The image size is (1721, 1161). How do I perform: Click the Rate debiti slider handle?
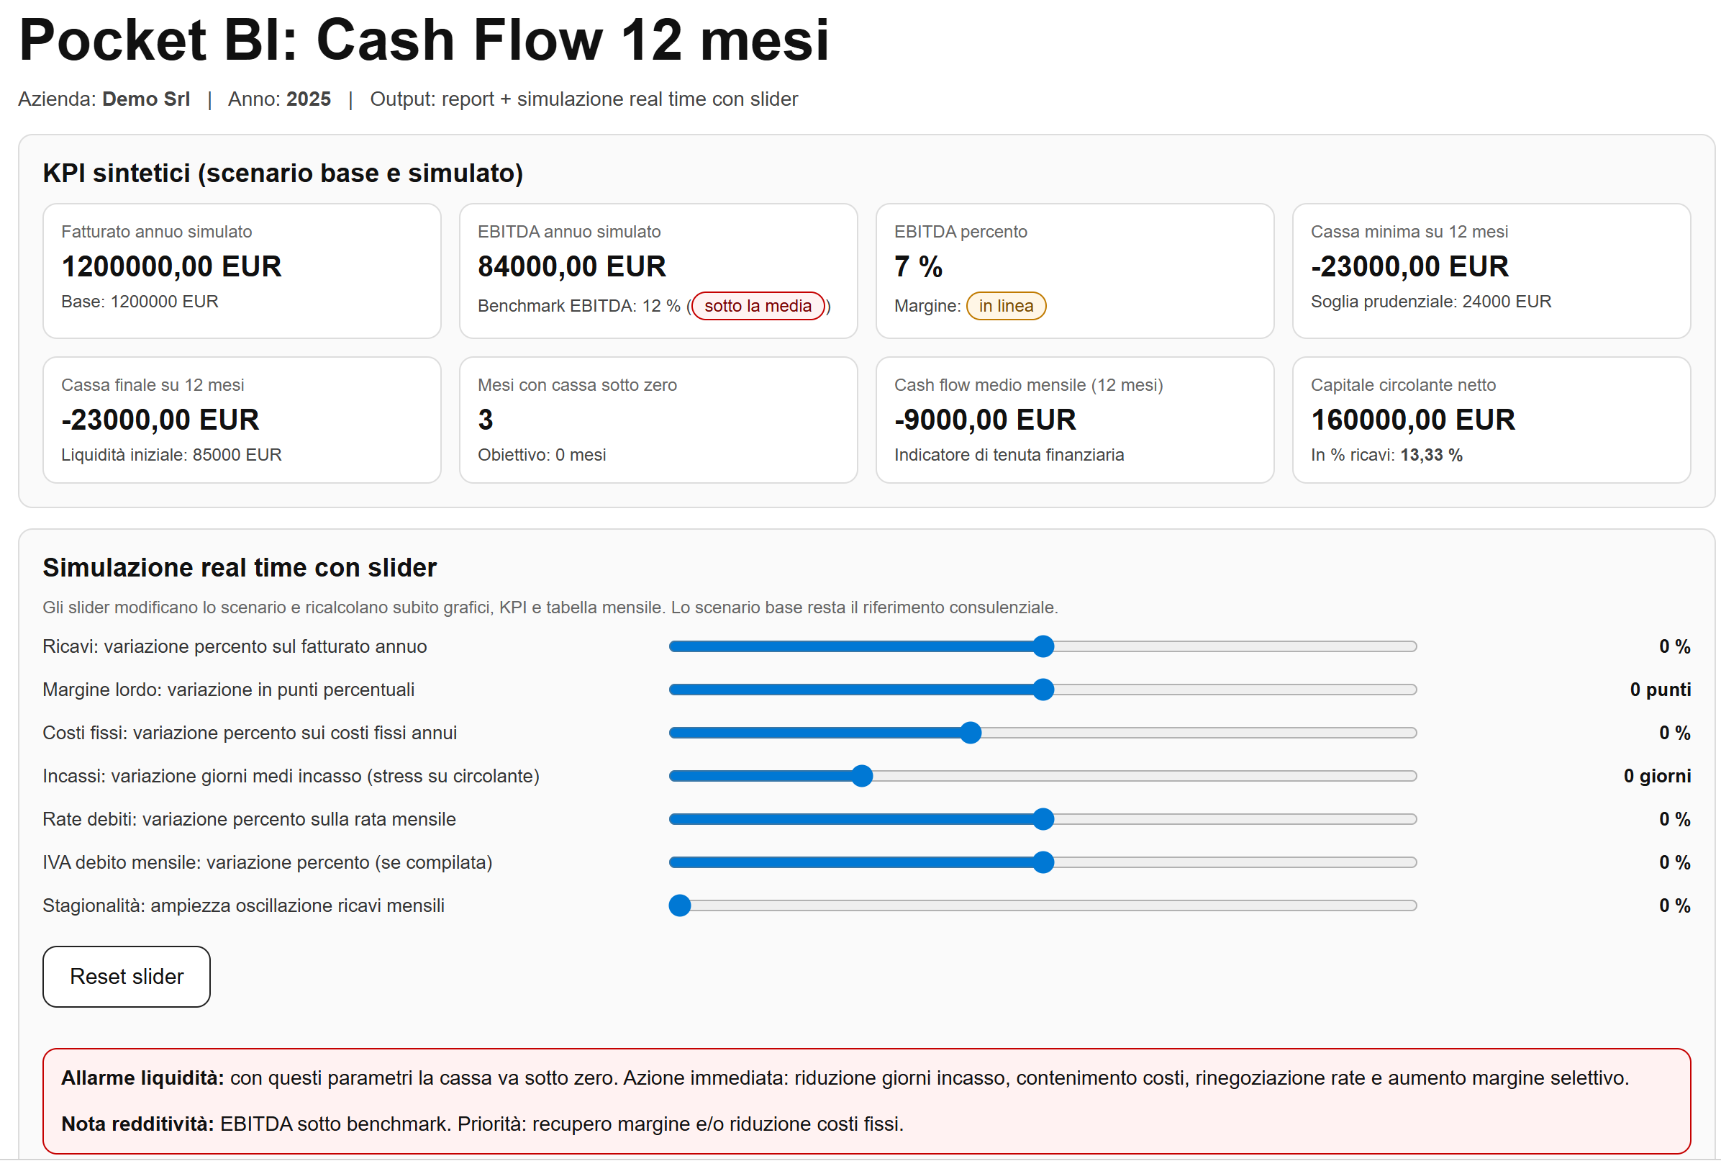[x=1043, y=819]
